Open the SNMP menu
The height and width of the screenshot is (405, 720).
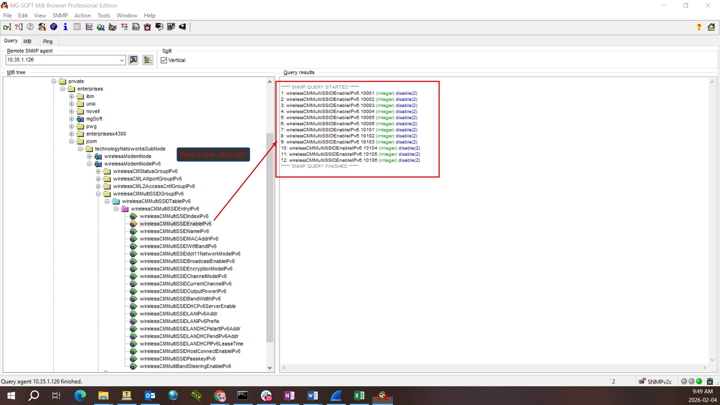pos(60,15)
